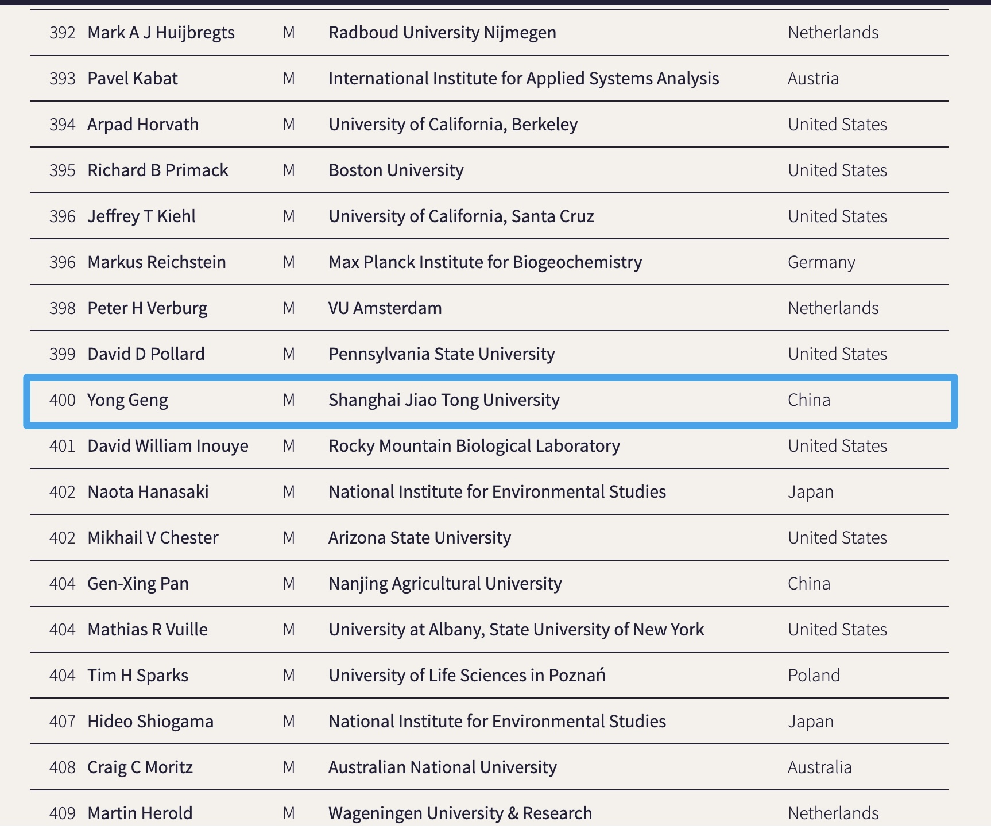Open University of California, Berkeley affiliation
Screen dimensions: 991x826
coord(453,125)
